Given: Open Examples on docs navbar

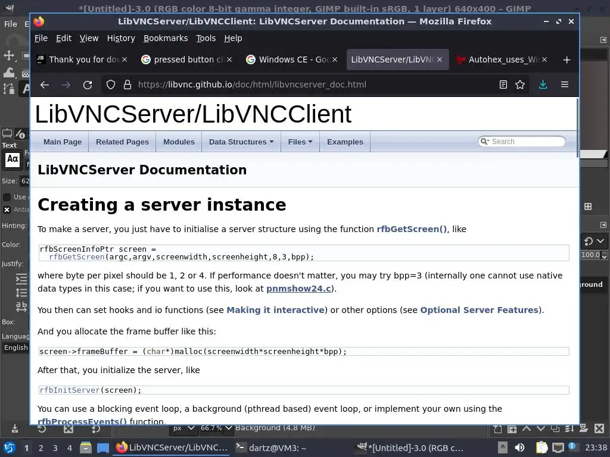Looking at the screenshot, I should click(345, 142).
